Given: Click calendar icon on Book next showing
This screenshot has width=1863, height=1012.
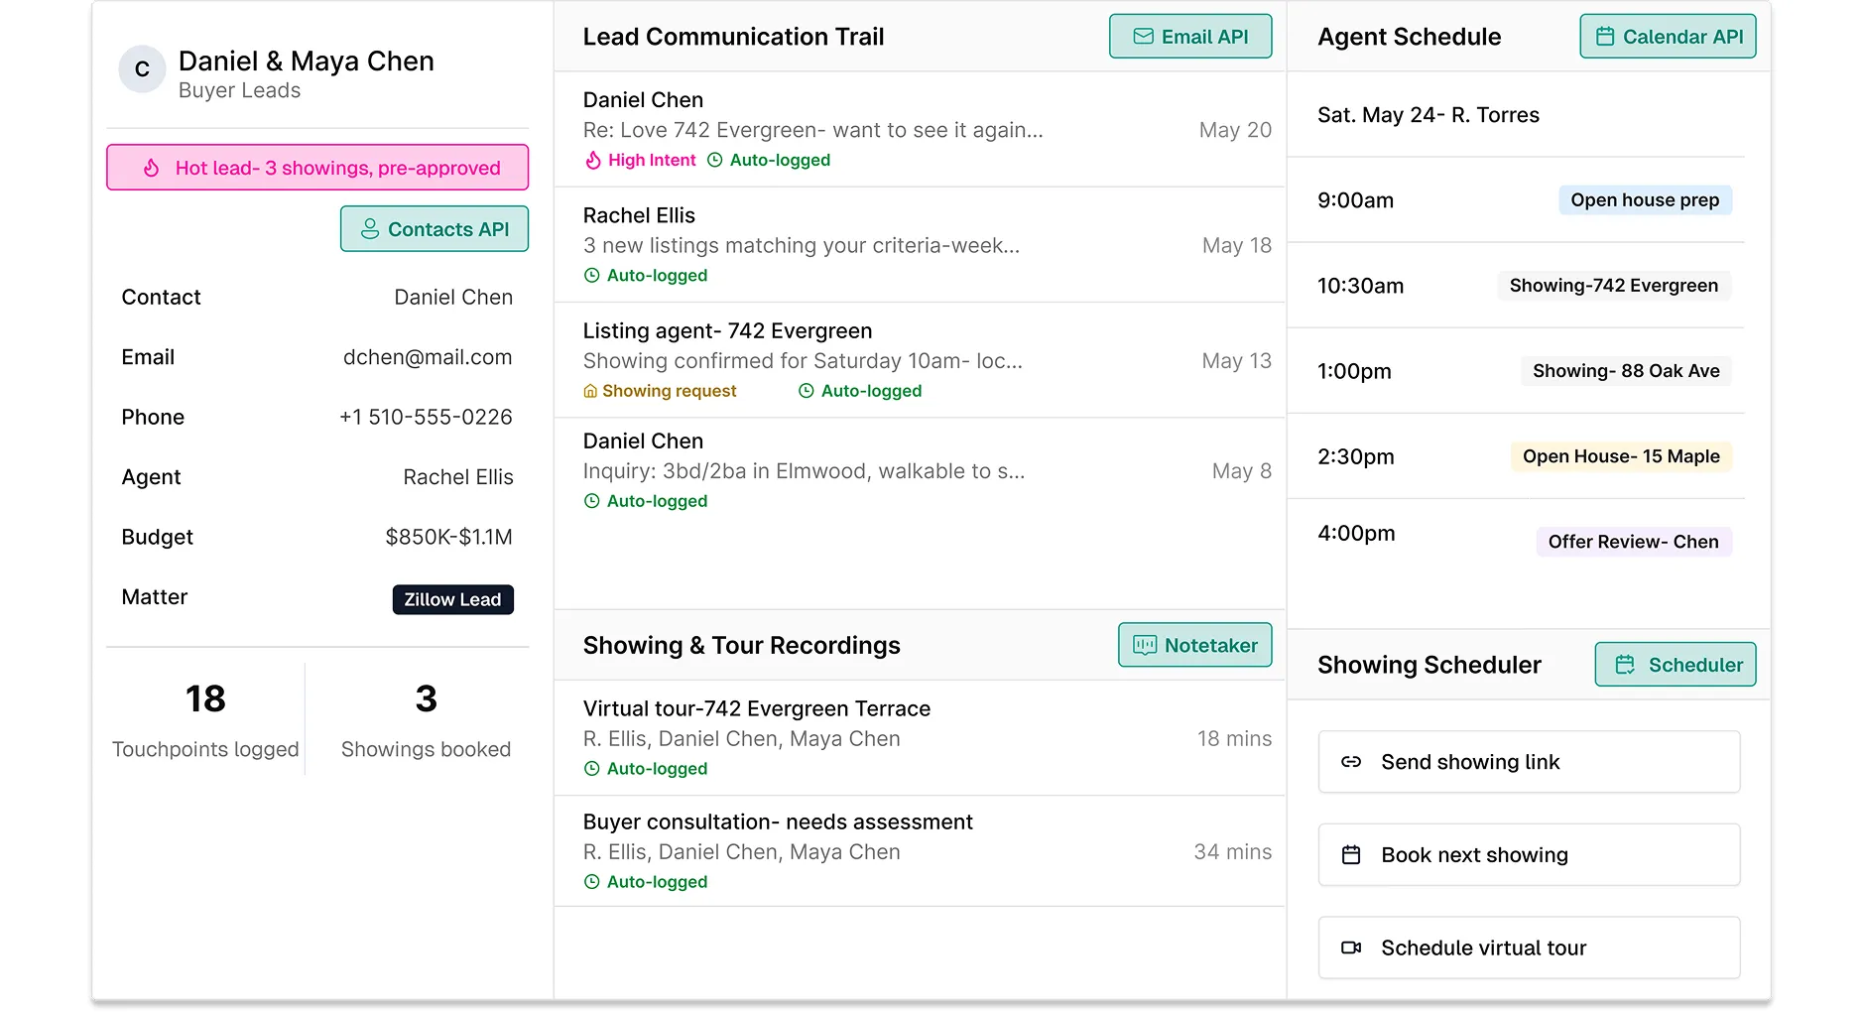Looking at the screenshot, I should 1351,855.
